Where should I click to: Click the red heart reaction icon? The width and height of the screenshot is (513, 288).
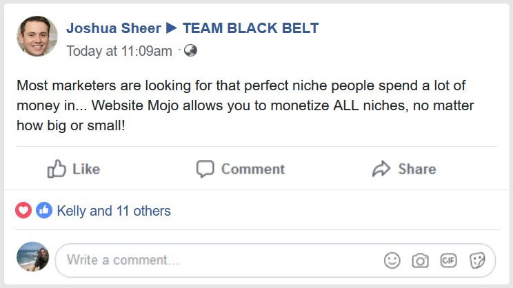coord(23,211)
